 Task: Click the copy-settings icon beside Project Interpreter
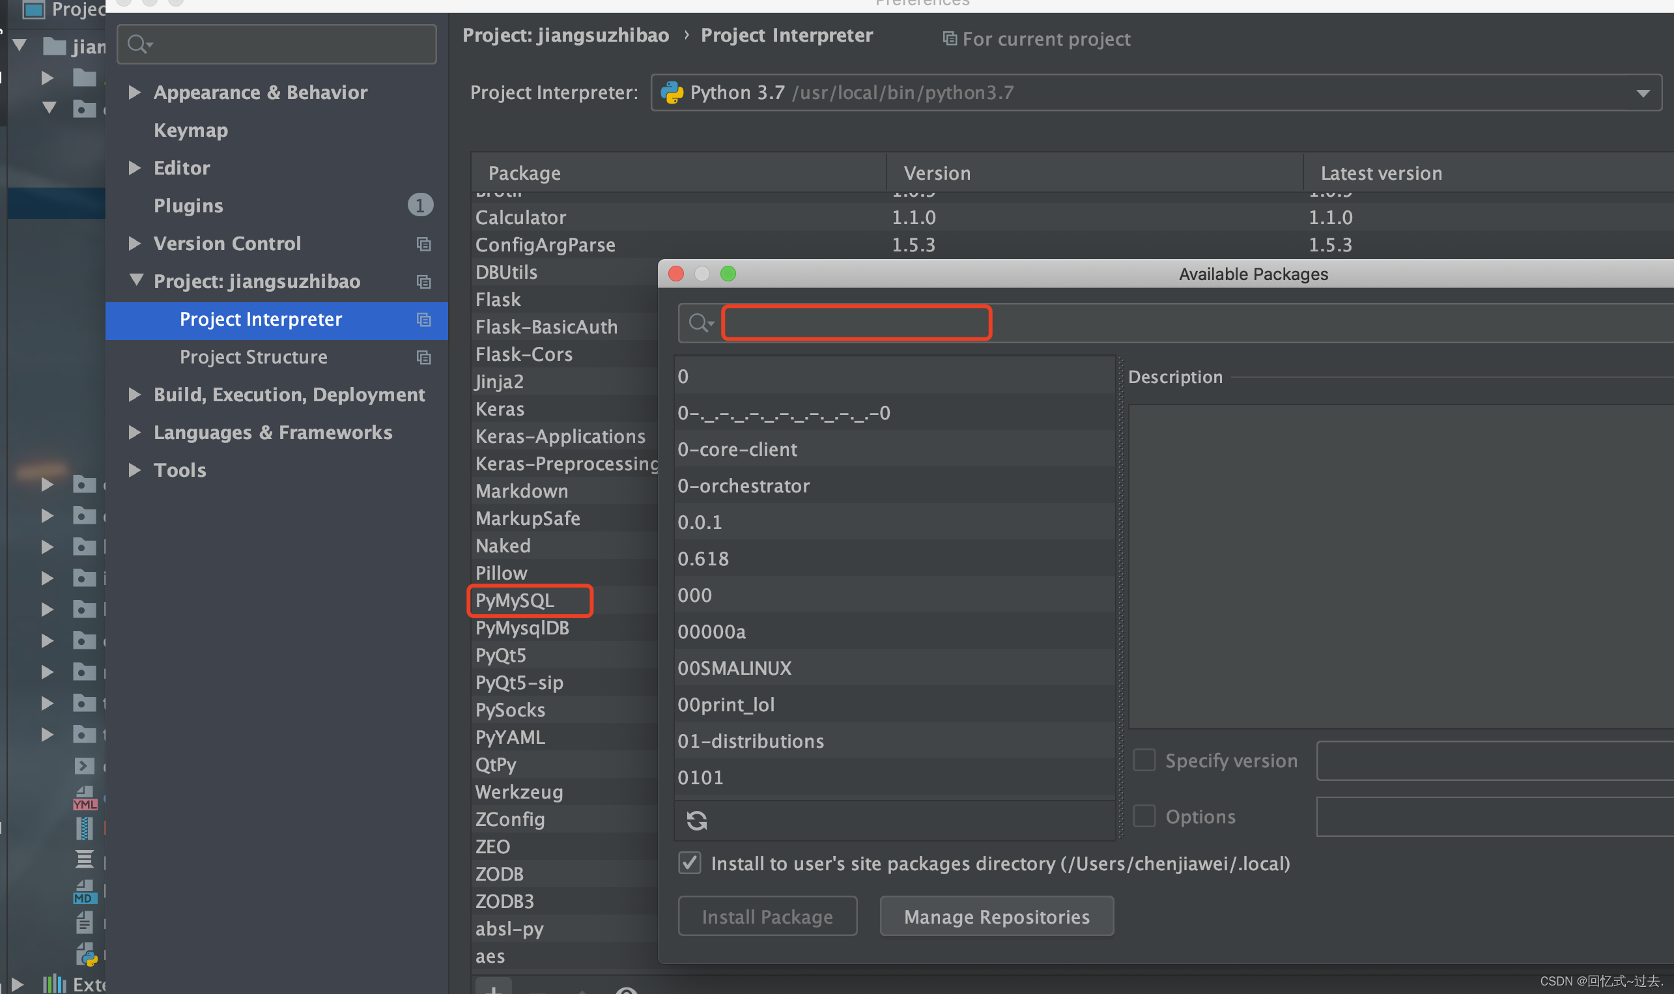coord(425,320)
